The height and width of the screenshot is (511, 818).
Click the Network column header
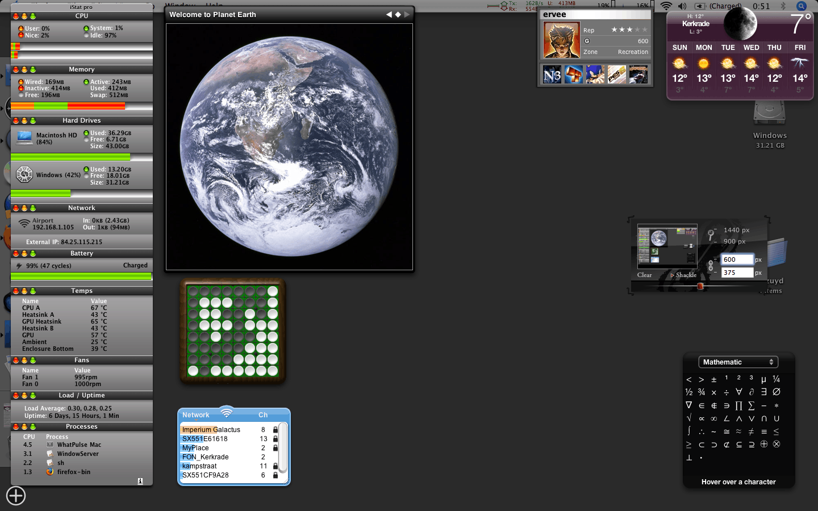click(x=196, y=415)
